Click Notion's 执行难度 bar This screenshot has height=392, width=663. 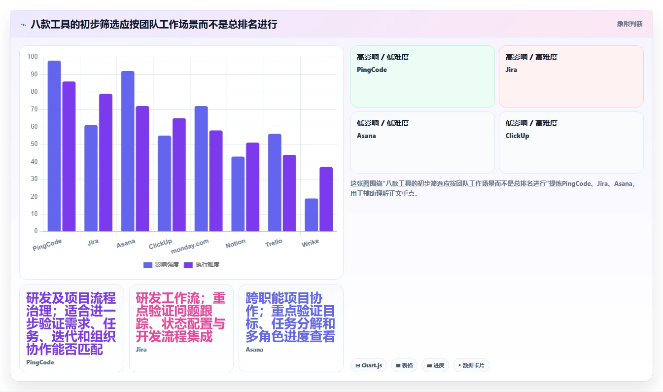(x=252, y=187)
